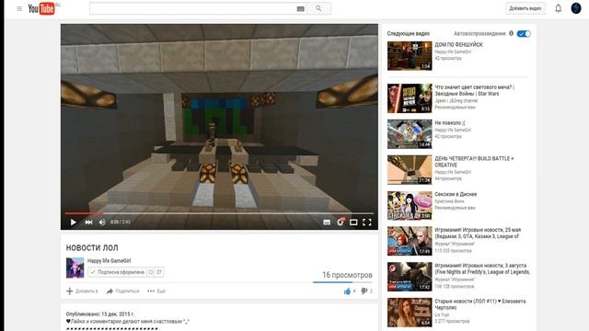This screenshot has width=589, height=331.
Task: Open Happy life GameGirl channel link
Action: (x=109, y=260)
